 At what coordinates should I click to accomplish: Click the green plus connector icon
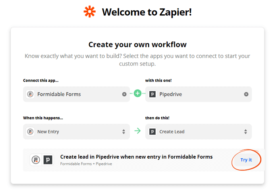tap(137, 93)
